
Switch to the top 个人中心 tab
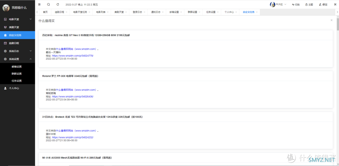pyautogui.click(x=229, y=12)
